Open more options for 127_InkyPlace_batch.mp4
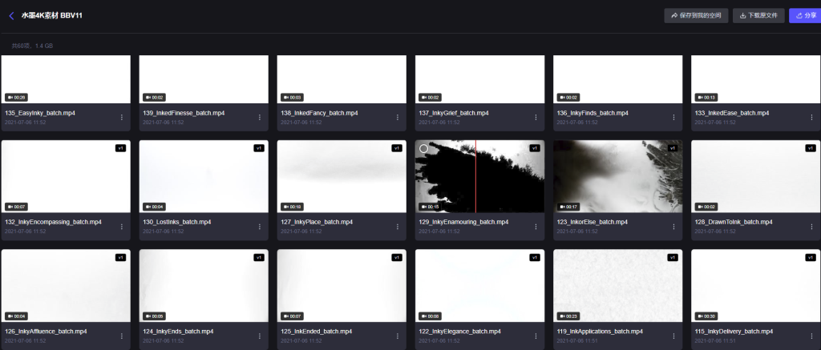 (x=398, y=227)
